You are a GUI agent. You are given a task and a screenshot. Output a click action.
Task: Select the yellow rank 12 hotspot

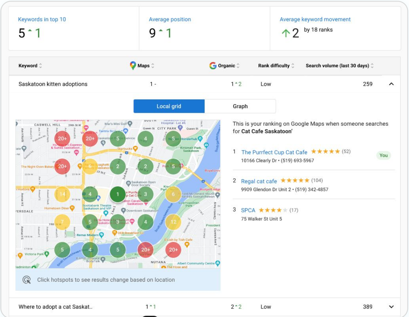point(173,222)
